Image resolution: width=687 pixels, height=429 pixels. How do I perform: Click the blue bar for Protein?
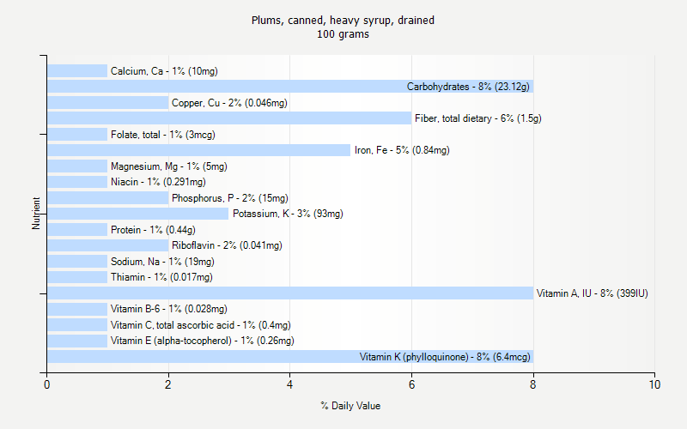(77, 229)
